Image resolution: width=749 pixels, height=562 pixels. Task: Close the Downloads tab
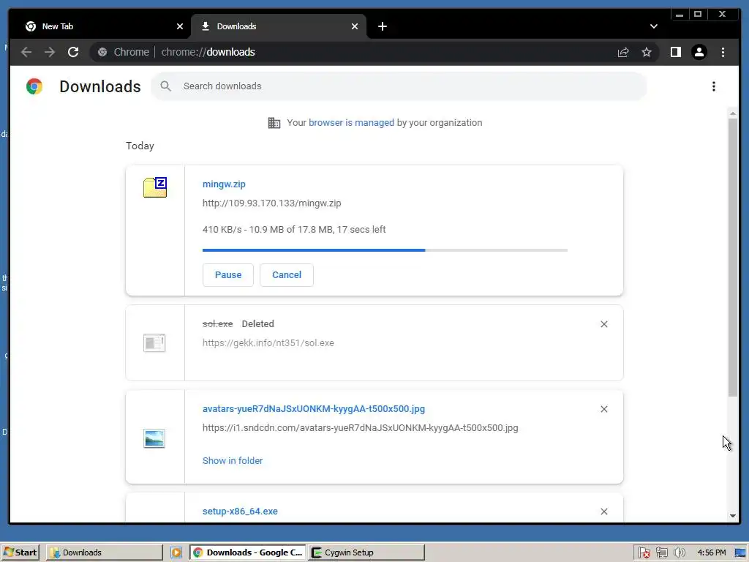pyautogui.click(x=355, y=27)
